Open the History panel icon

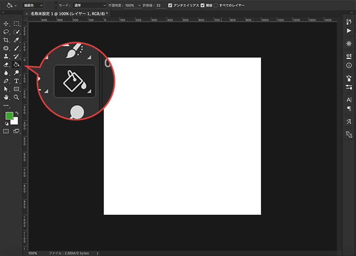point(349,22)
